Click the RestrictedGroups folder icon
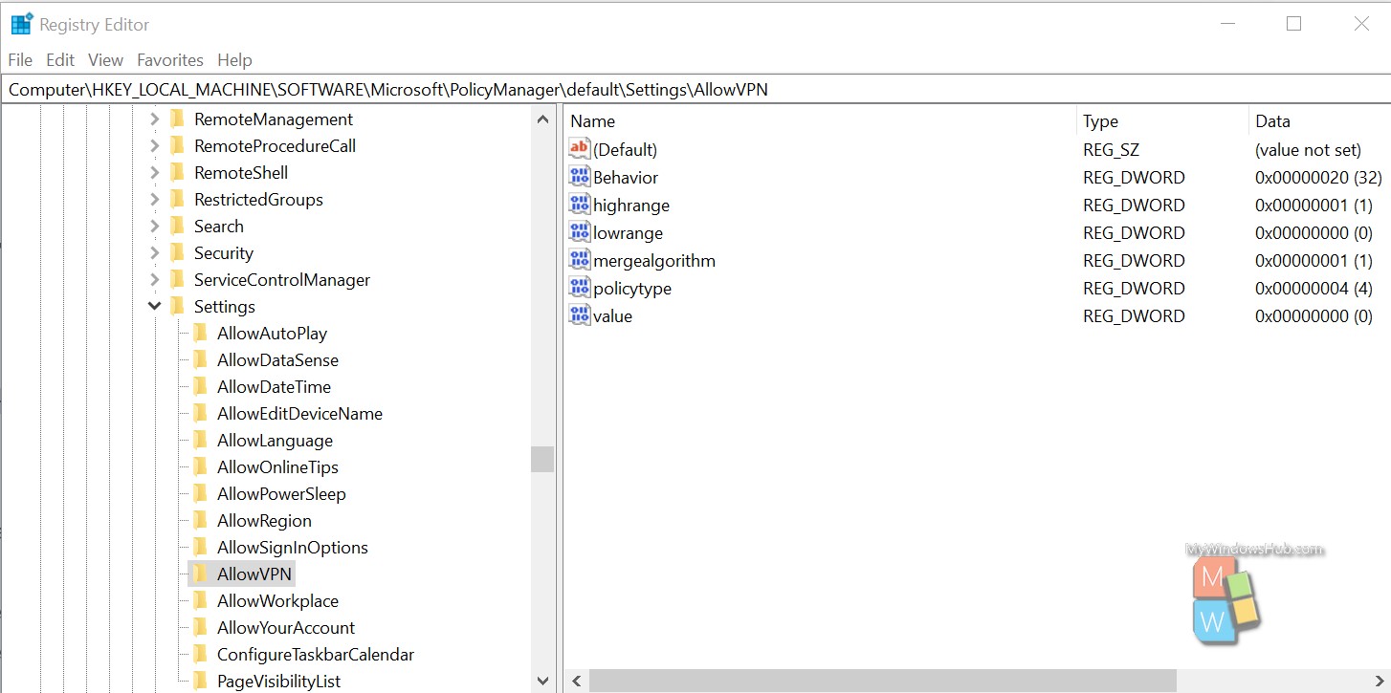Screen dimensions: 1391x693 pyautogui.click(x=176, y=199)
